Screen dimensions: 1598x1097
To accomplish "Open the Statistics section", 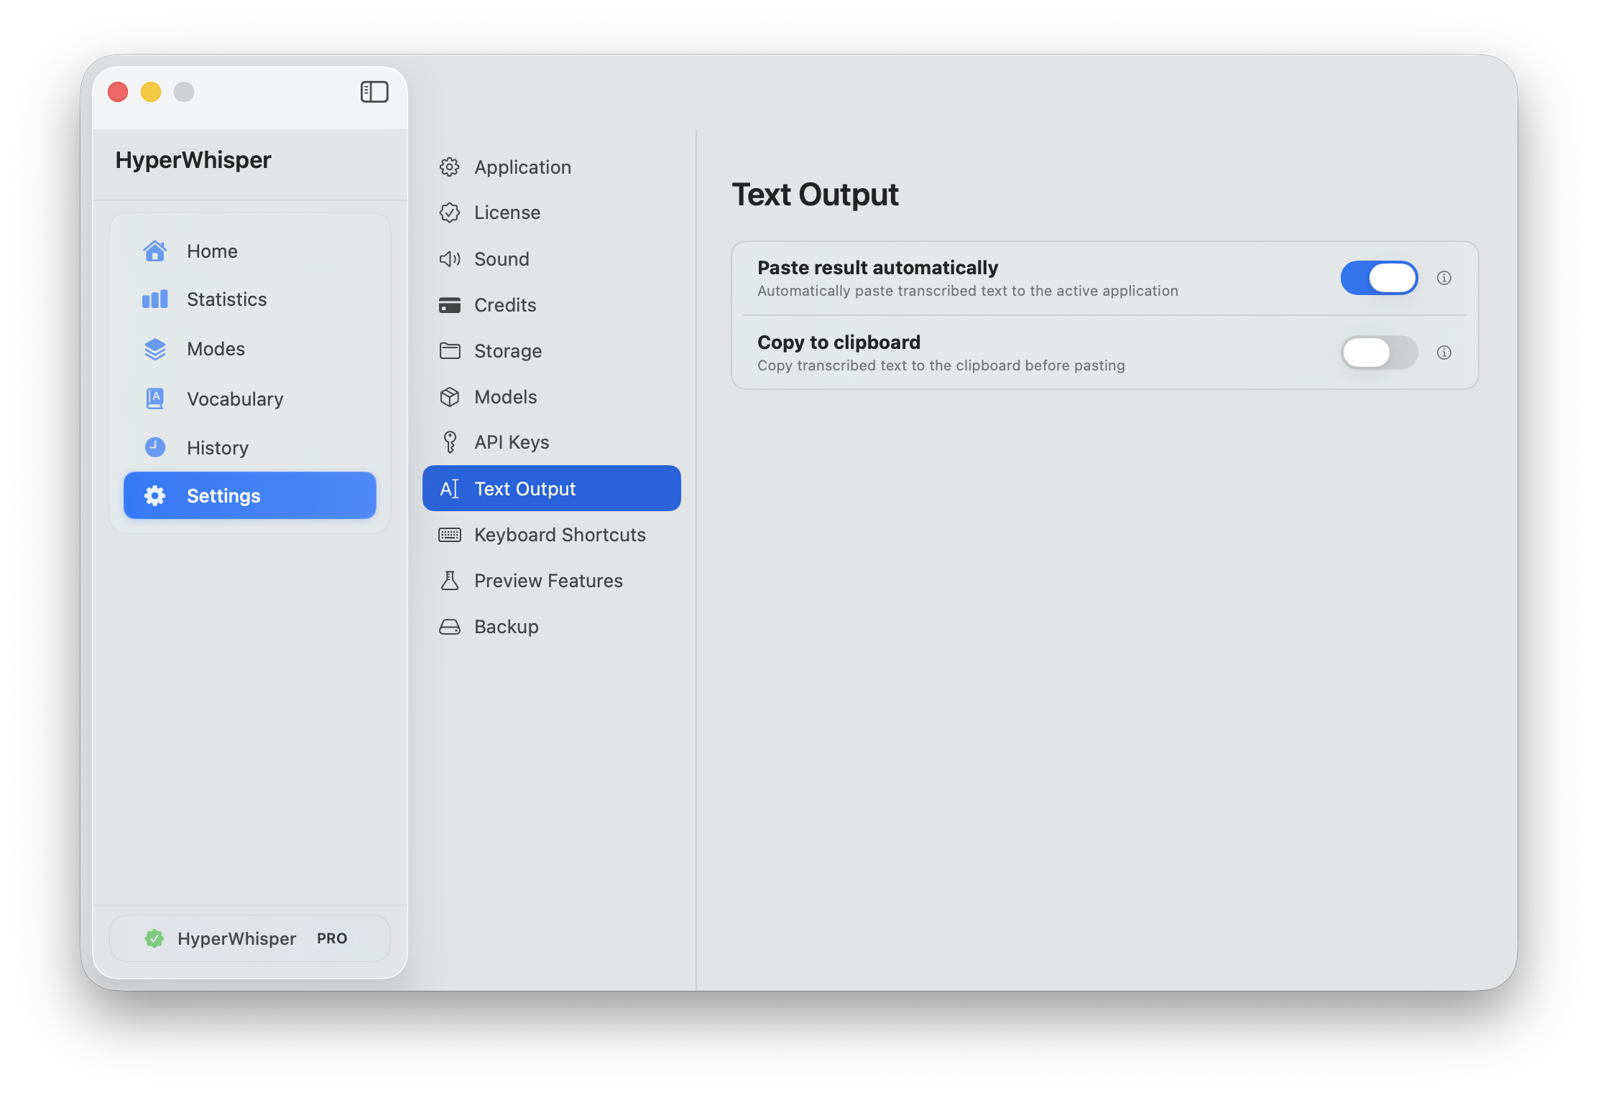I will (250, 299).
